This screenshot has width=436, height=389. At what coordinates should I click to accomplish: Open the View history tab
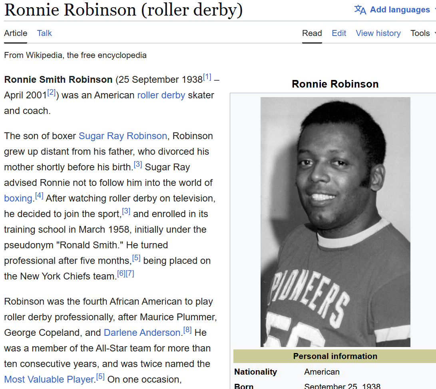coord(378,33)
